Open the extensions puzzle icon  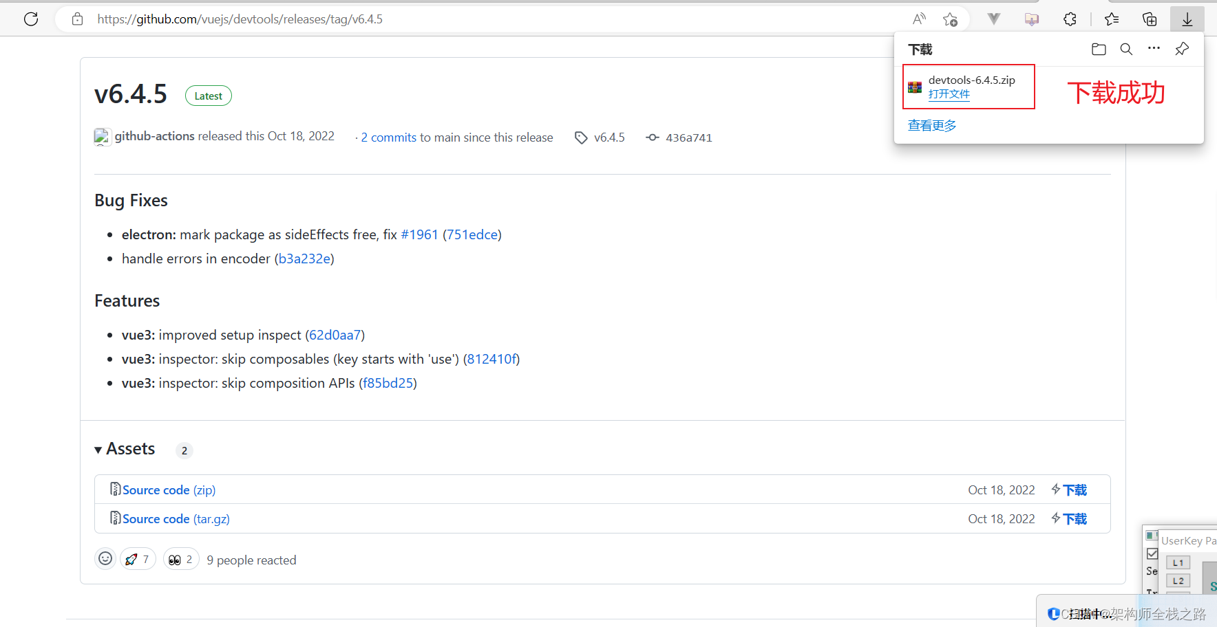(1070, 19)
